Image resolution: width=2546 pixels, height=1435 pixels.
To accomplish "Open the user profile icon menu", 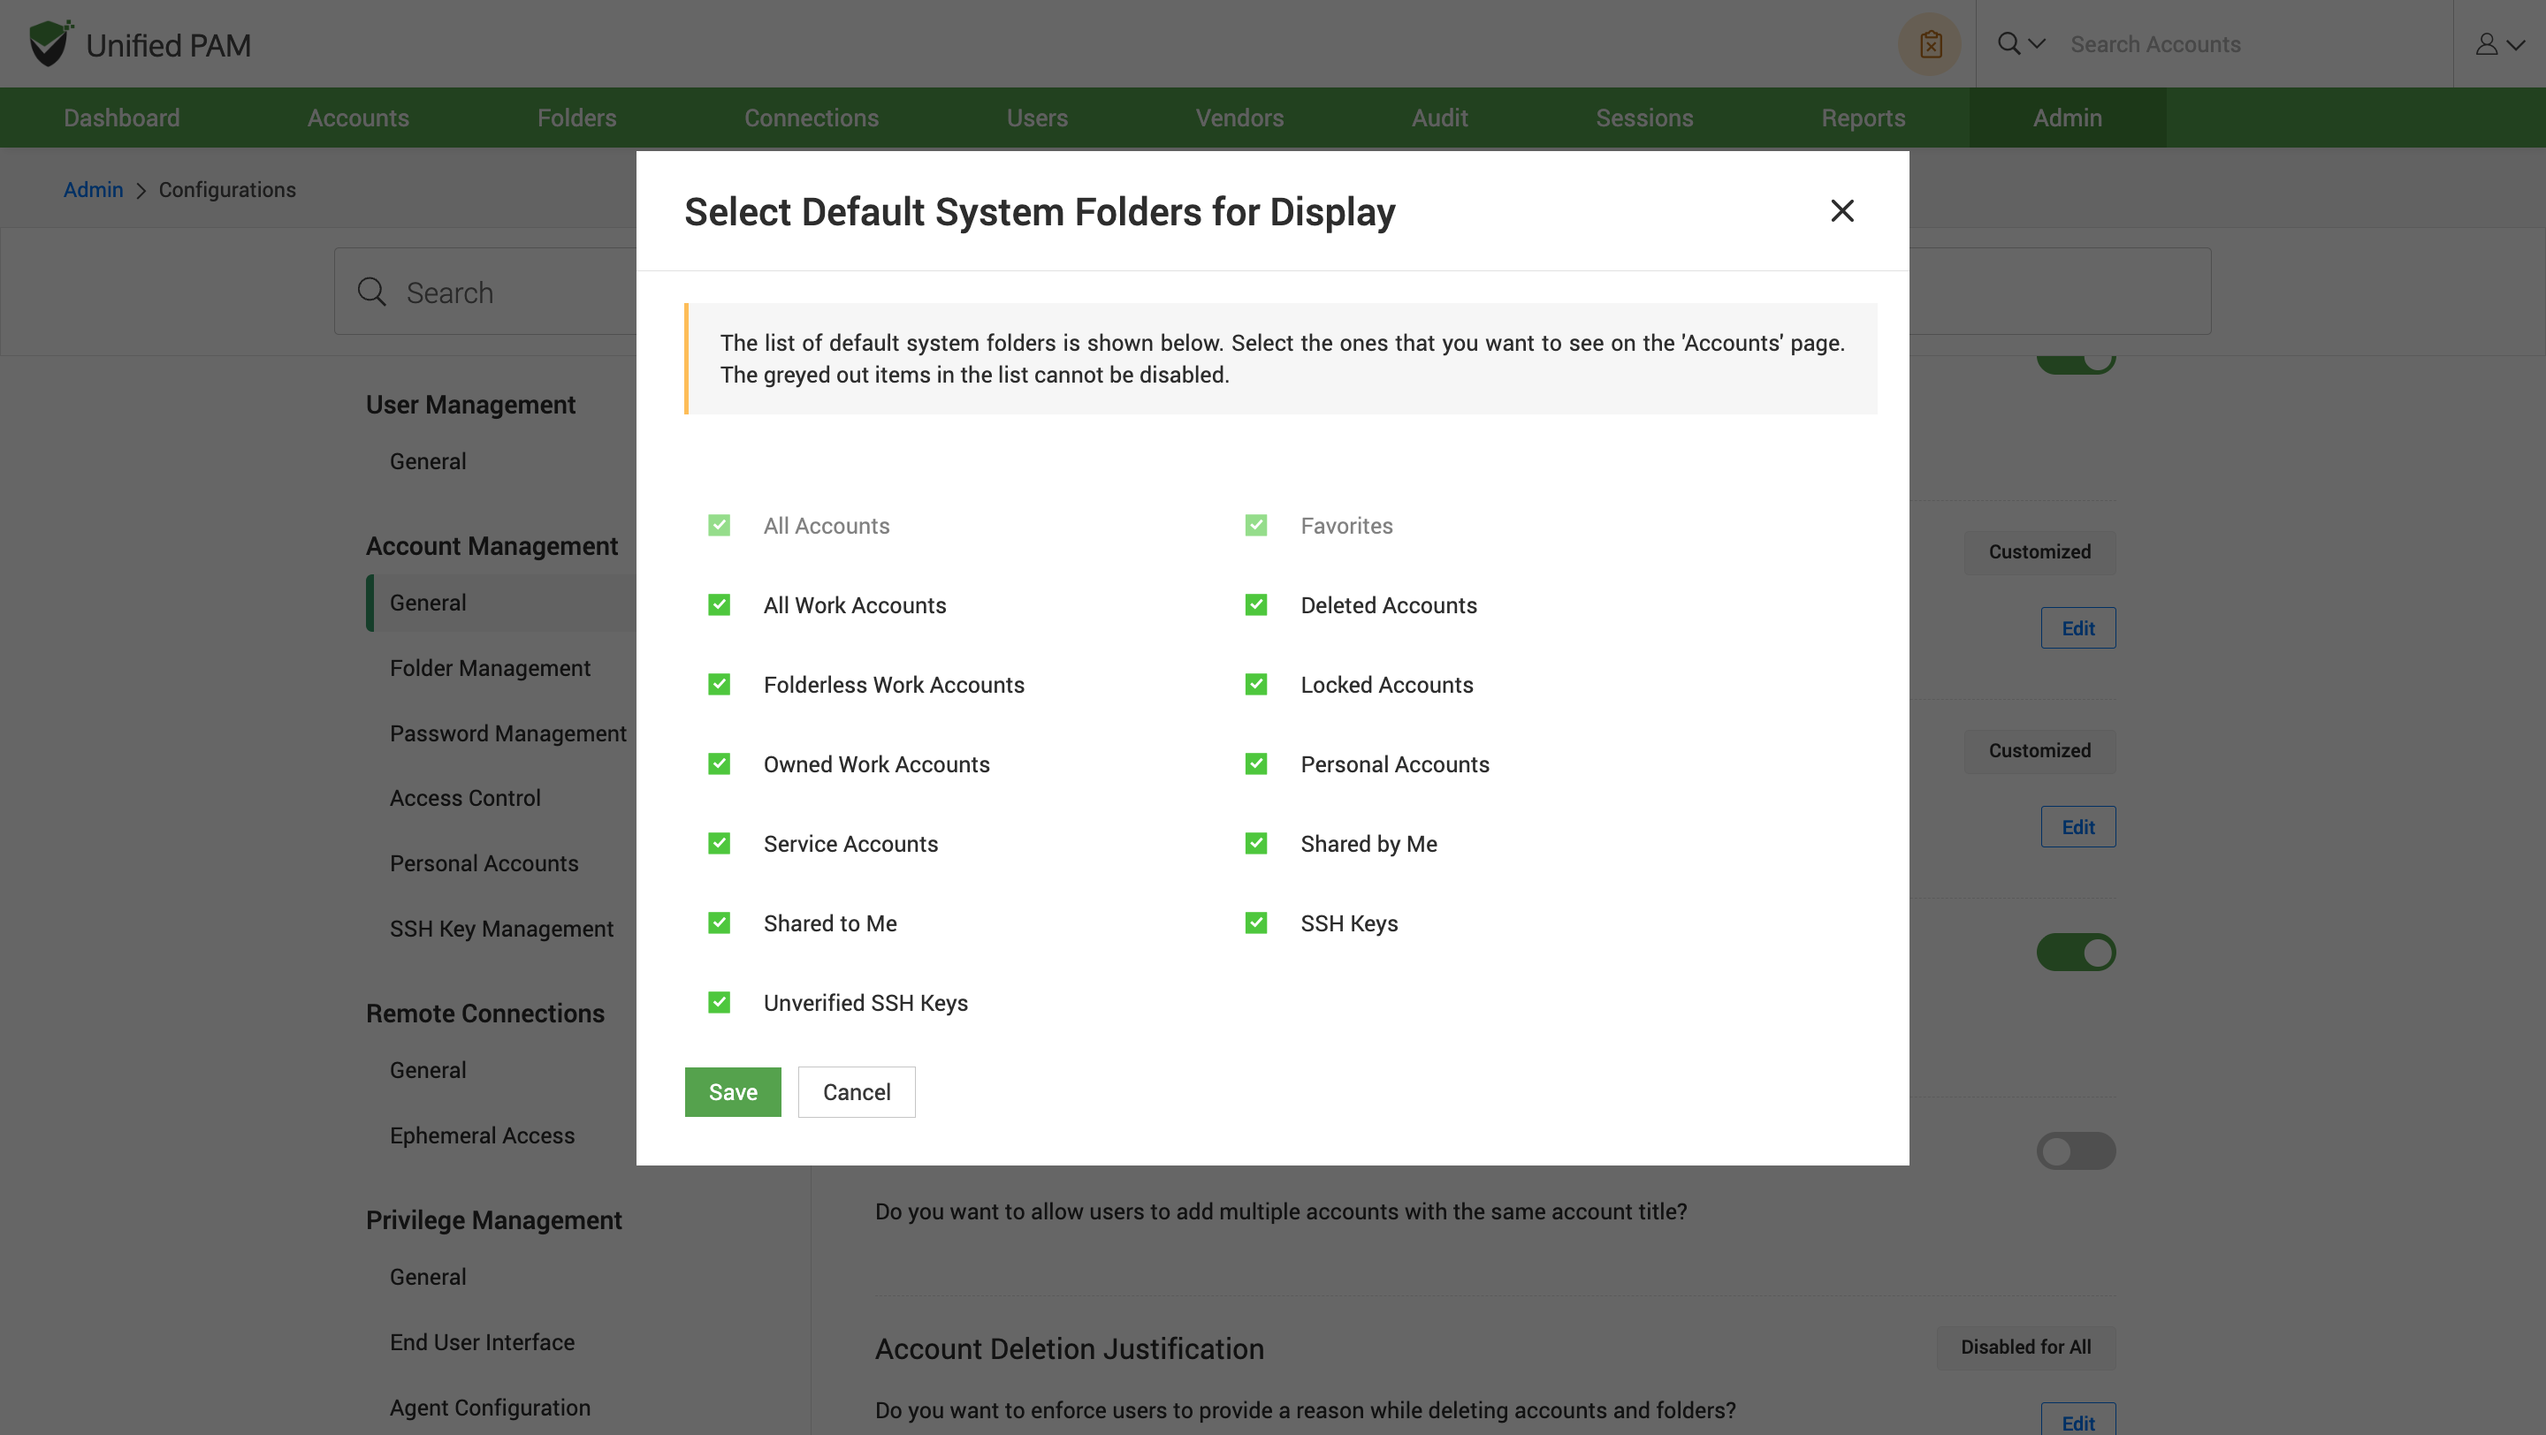I will (2487, 44).
